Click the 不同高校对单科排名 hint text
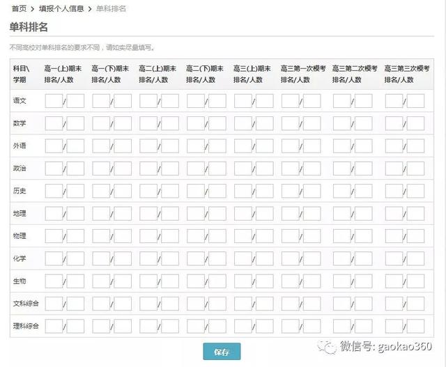446x367 pixels. tap(82, 47)
